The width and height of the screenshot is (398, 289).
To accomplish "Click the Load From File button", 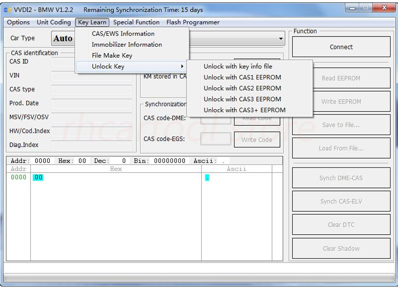I will (341, 148).
